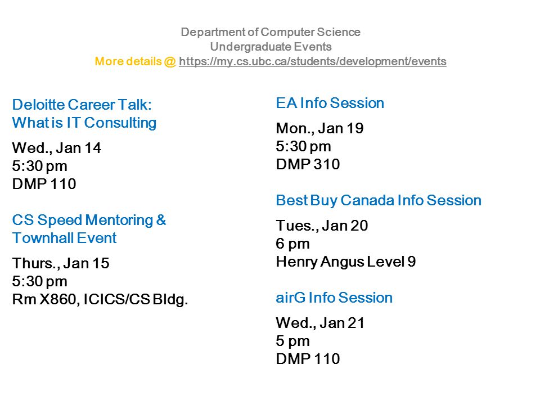
Task: Click the EA Info Session heading
Action: tap(330, 103)
